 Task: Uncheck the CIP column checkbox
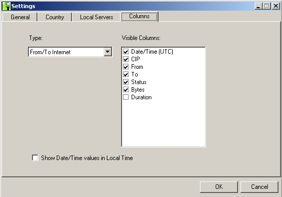pyautogui.click(x=126, y=59)
